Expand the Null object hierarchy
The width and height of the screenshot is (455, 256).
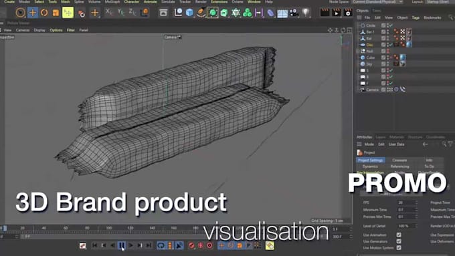(357, 51)
